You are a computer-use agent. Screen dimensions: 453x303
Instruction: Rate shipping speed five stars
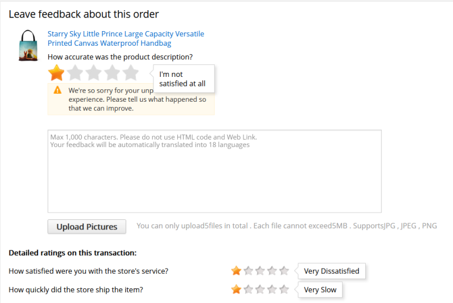tap(284, 289)
